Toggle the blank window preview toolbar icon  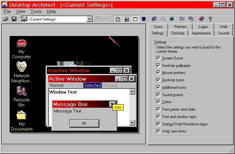(x=135, y=19)
